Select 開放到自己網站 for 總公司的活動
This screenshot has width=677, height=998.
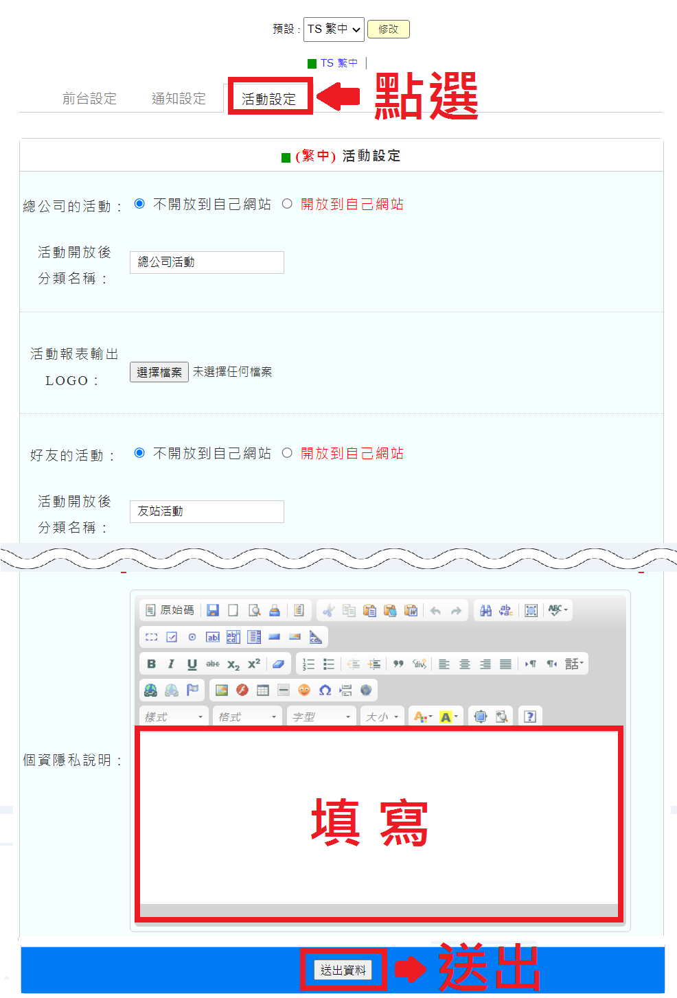pos(287,204)
